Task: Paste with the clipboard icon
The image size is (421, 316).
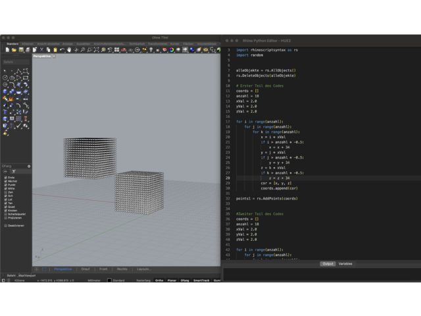Action: 55,50
